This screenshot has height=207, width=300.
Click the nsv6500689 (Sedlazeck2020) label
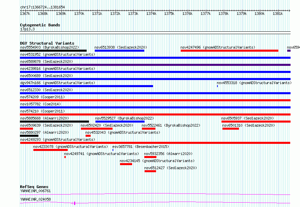pos(47,76)
